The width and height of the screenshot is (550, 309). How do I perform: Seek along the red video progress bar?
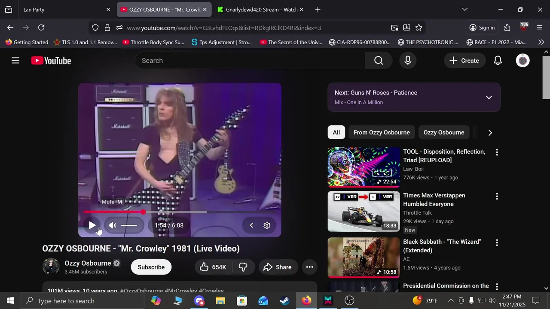point(180,212)
